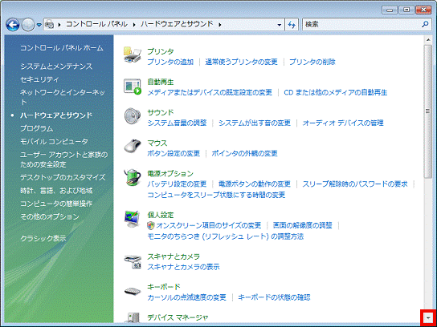437x327 pixels.
Task: Select システムとメンテナンス in the sidebar
Action: coord(56,67)
